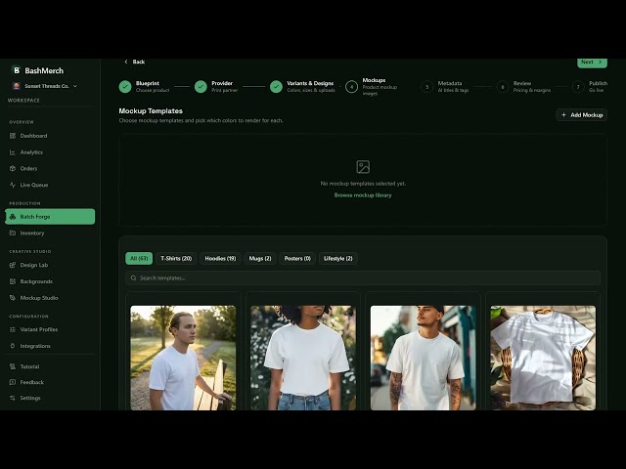
Task: Click the Back arrow icon
Action: tap(126, 62)
